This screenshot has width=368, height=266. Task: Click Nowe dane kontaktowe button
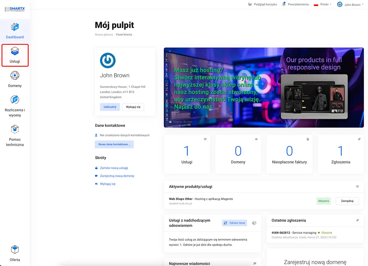pos(114,144)
